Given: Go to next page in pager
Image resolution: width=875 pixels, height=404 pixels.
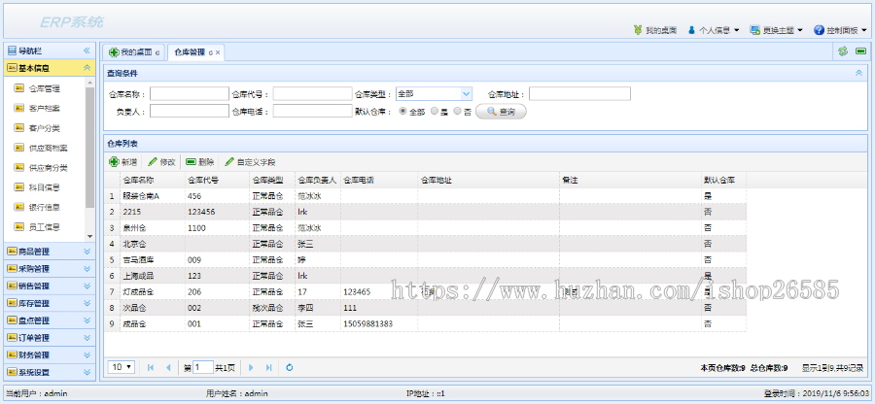Looking at the screenshot, I should coord(251,367).
